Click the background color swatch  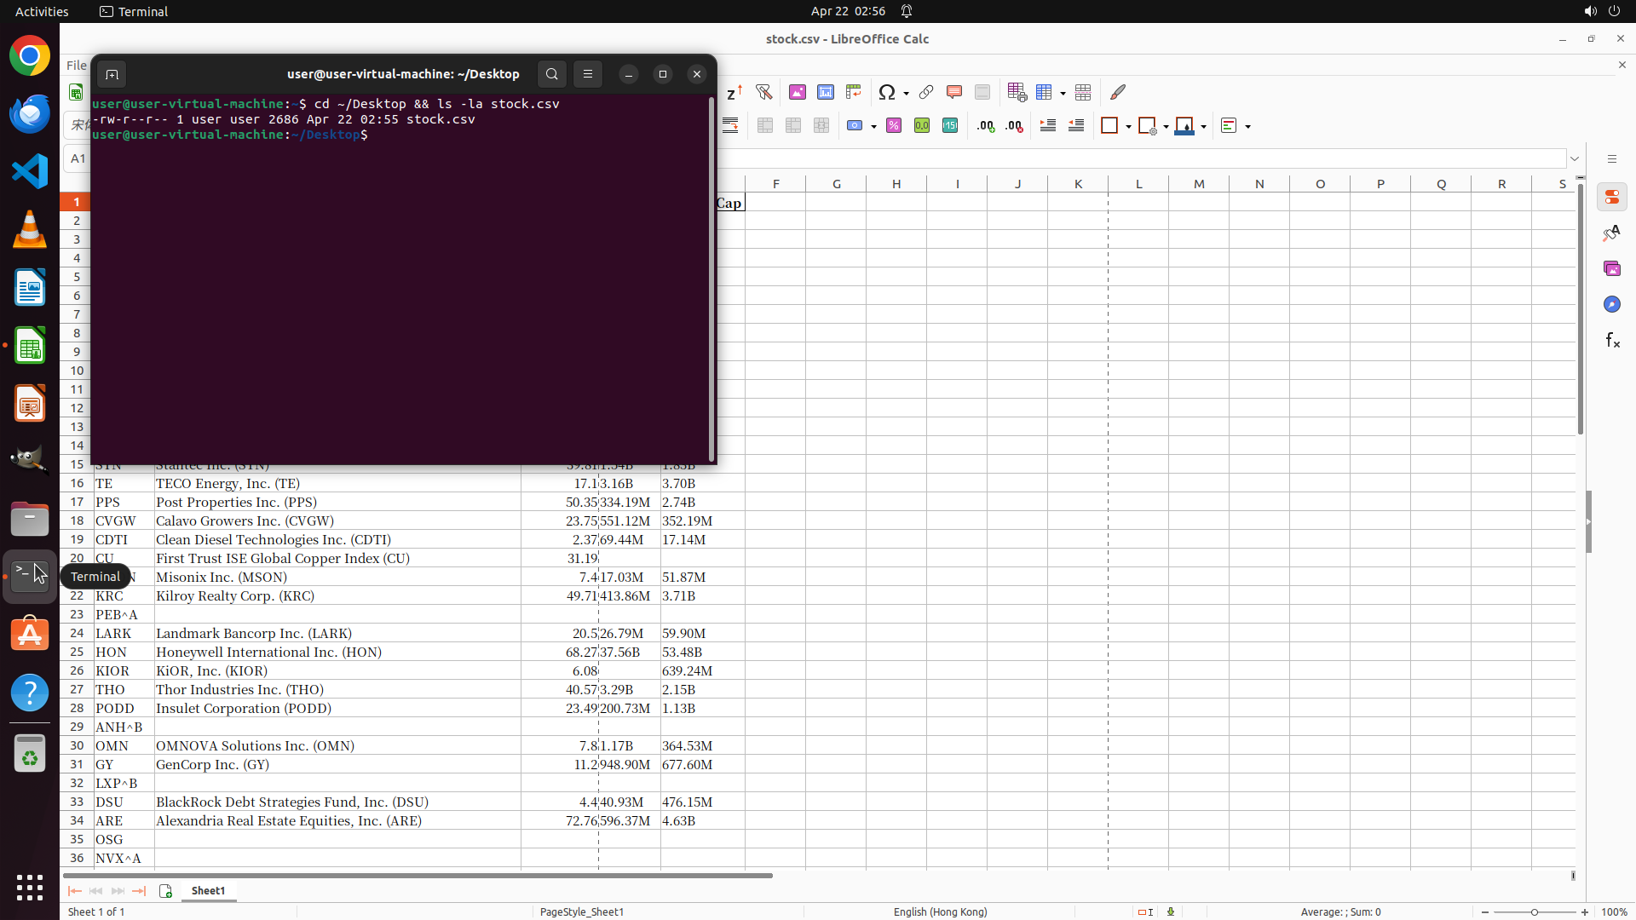click(x=1184, y=126)
